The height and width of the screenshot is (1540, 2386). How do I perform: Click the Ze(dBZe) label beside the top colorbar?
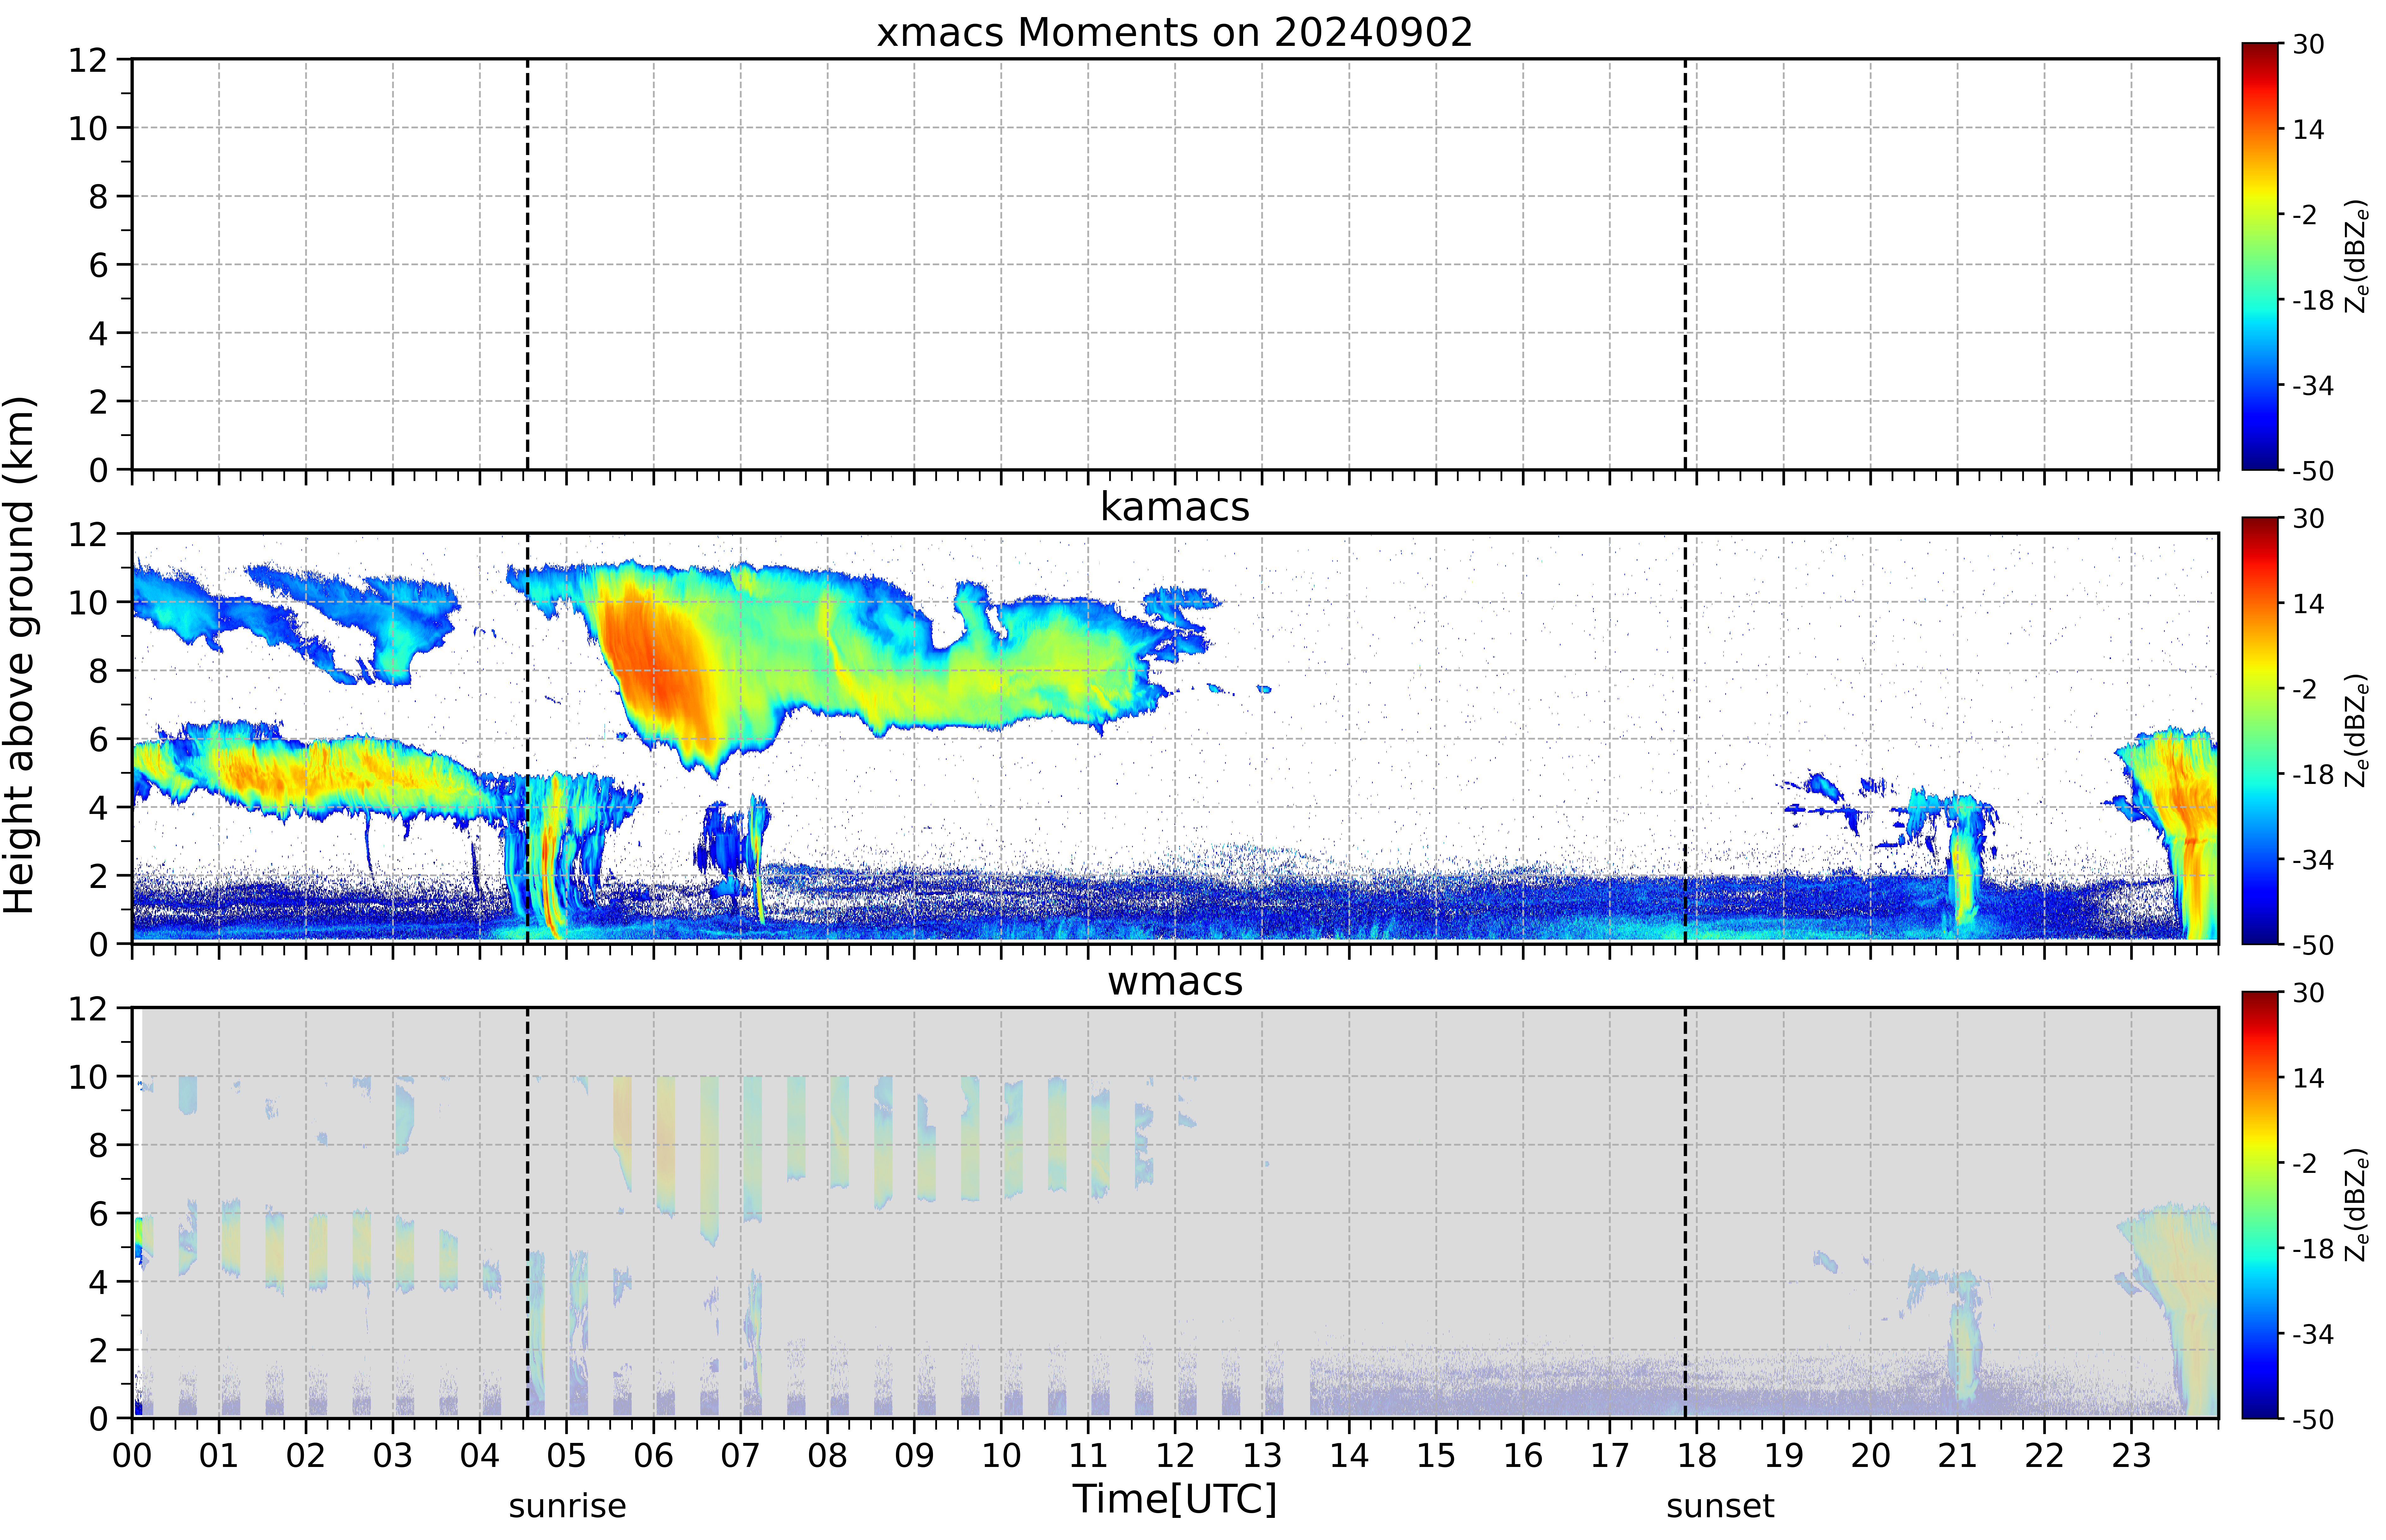click(2356, 256)
